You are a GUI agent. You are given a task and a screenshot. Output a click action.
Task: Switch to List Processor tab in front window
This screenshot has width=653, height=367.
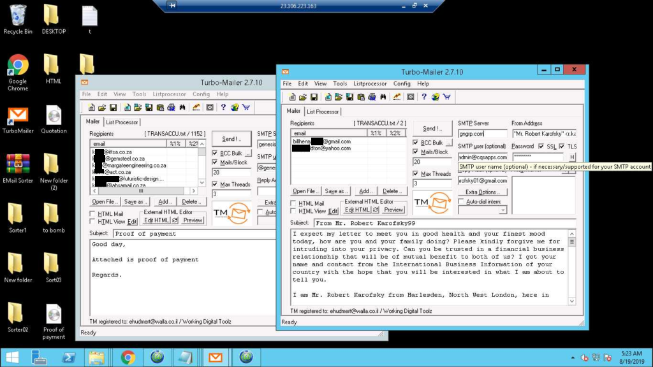tap(323, 112)
